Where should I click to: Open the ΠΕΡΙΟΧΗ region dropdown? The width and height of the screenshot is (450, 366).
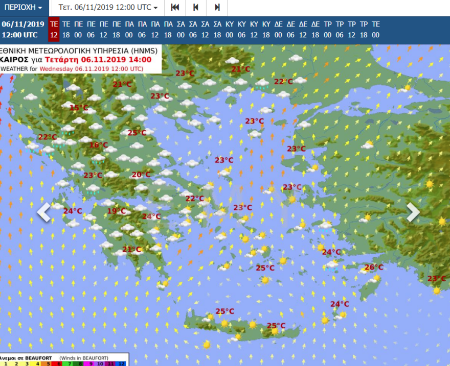pyautogui.click(x=21, y=8)
